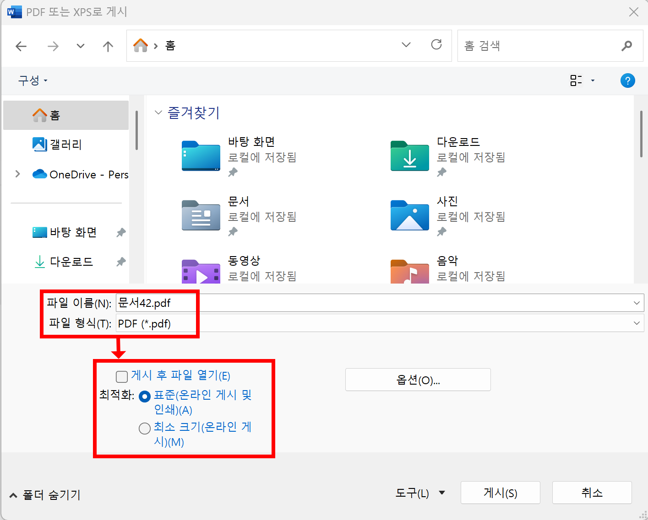Change view layout icon
This screenshot has width=648, height=520.
(576, 80)
